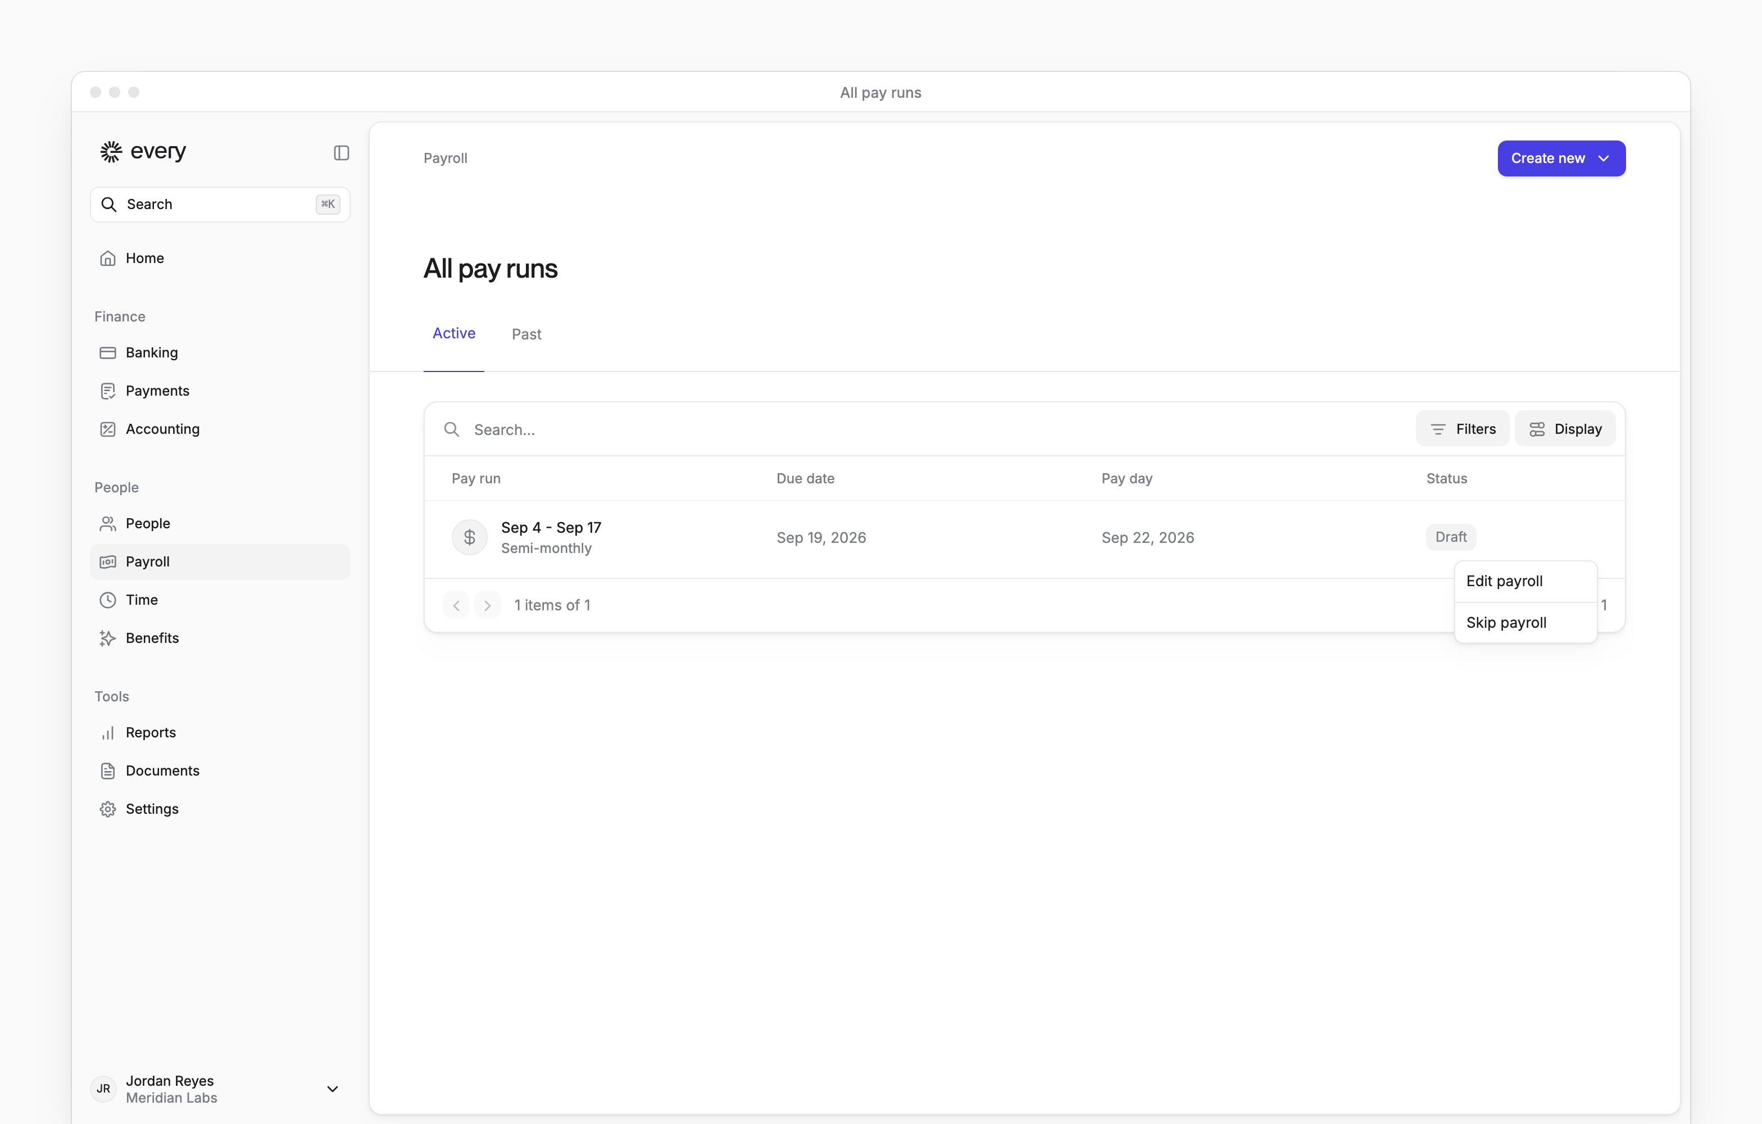Click the Banking card icon

click(107, 353)
